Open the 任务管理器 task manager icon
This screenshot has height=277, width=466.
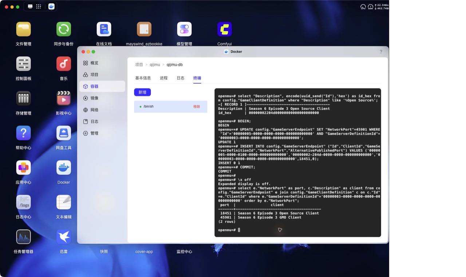point(23,237)
